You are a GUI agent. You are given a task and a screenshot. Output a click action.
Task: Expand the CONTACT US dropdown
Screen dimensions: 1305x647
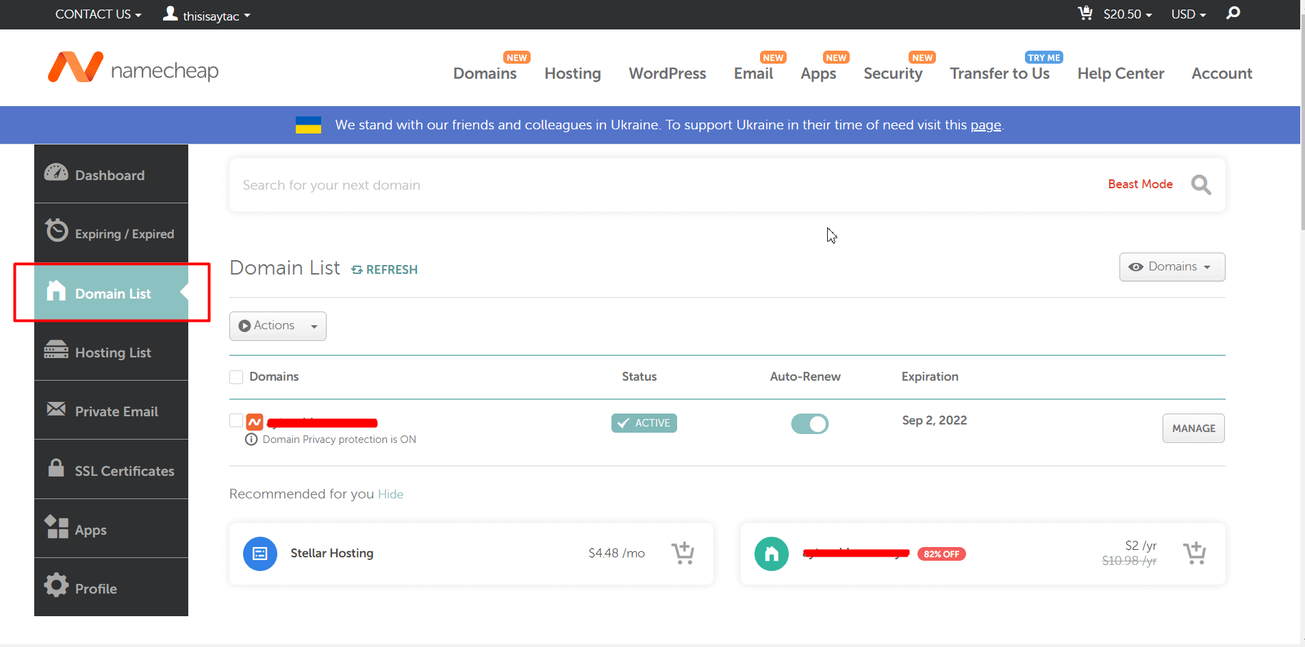pyautogui.click(x=98, y=14)
